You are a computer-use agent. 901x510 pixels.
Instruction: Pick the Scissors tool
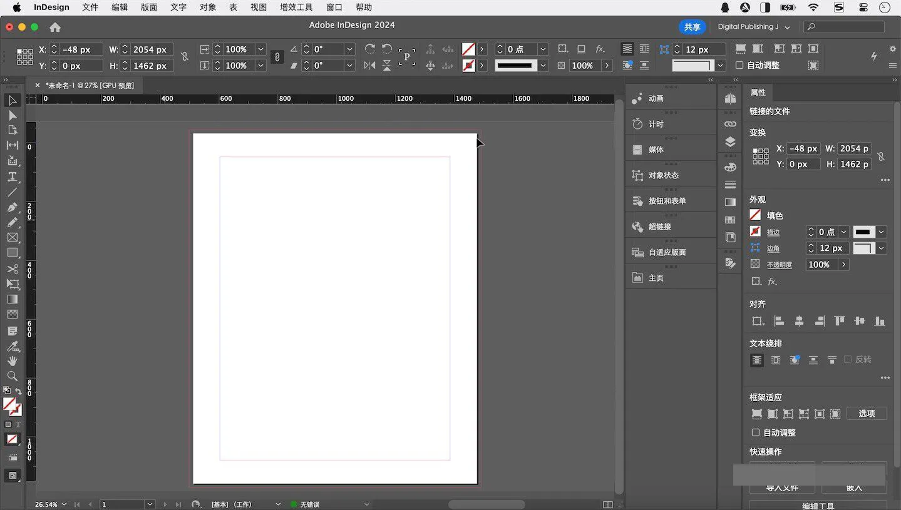[x=12, y=269]
